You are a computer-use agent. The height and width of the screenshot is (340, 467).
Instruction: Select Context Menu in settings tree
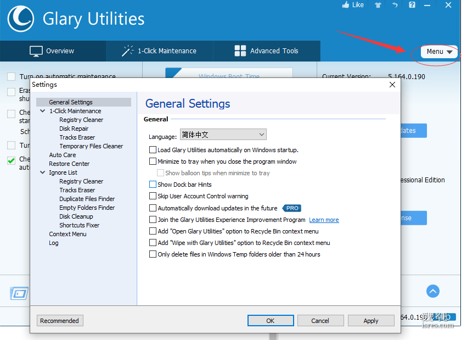[x=67, y=234]
